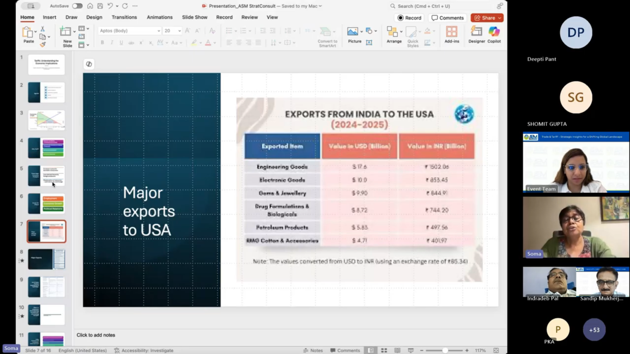Click the Save icon in title bar

coord(100,6)
